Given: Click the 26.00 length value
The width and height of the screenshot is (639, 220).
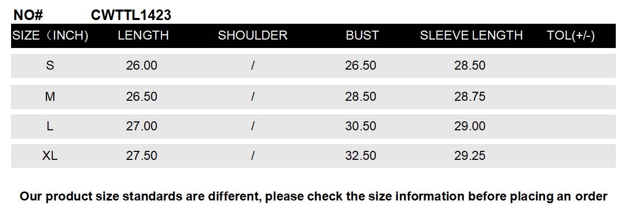Looking at the screenshot, I should pyautogui.click(x=141, y=66).
